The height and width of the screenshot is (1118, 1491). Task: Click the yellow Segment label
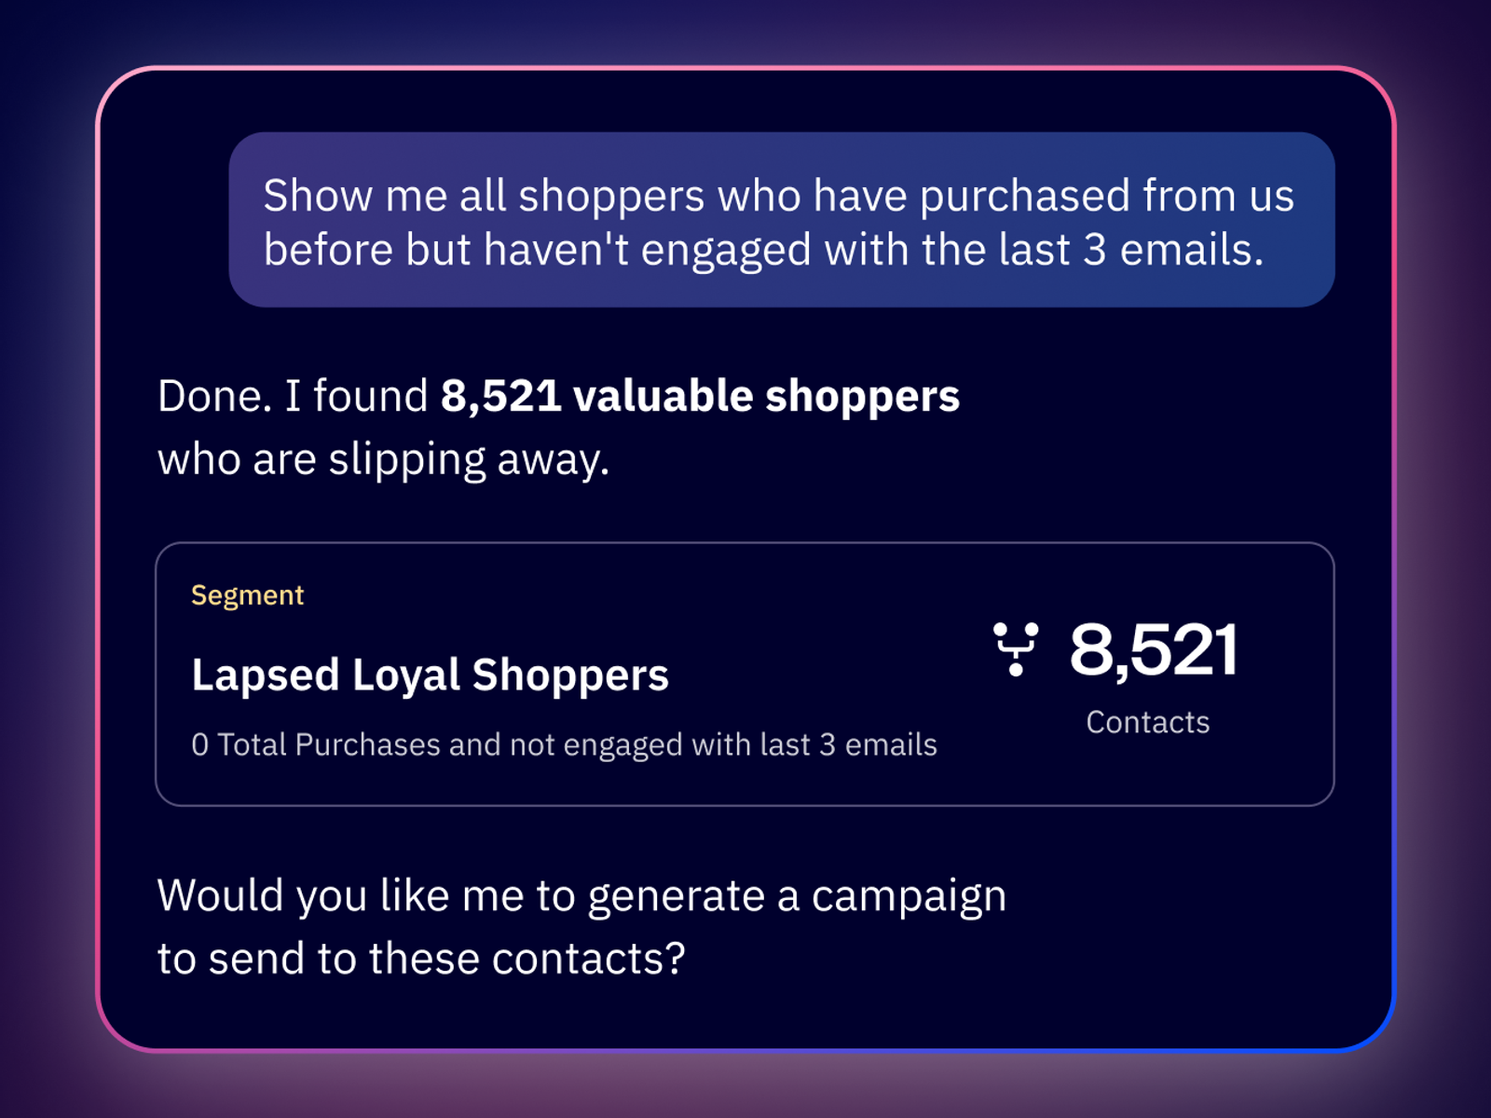pos(247,595)
